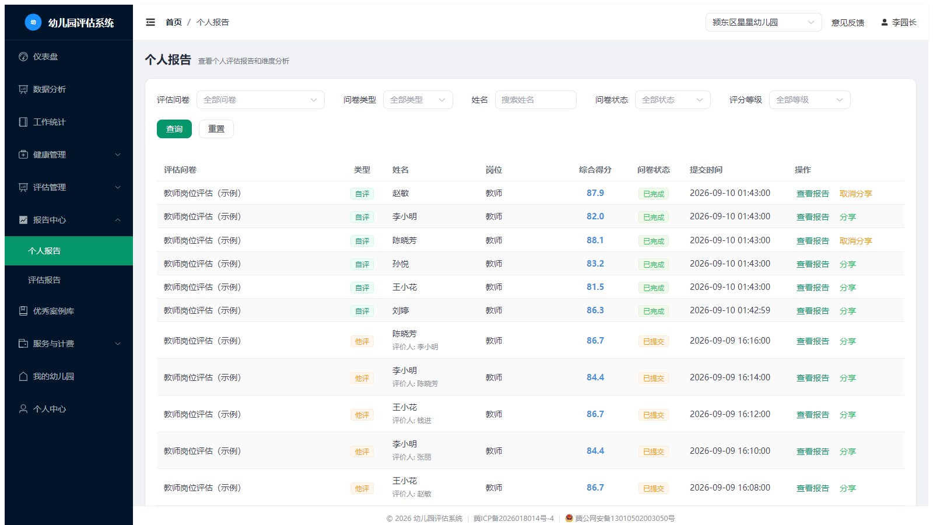Open the 仪表盘 menu item
This screenshot has height=525, width=933.
[x=69, y=57]
